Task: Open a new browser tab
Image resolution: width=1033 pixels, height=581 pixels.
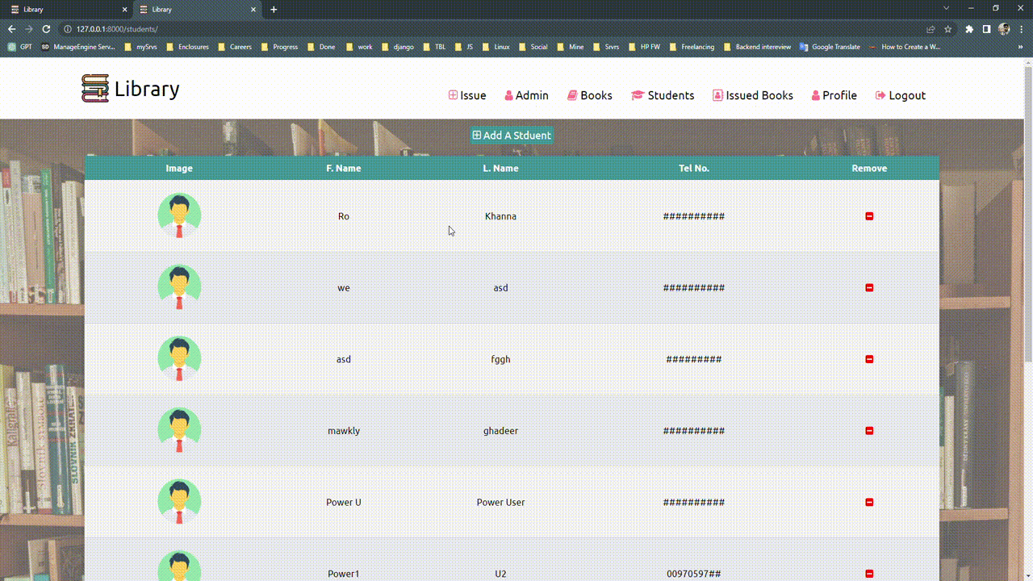Action: (274, 10)
